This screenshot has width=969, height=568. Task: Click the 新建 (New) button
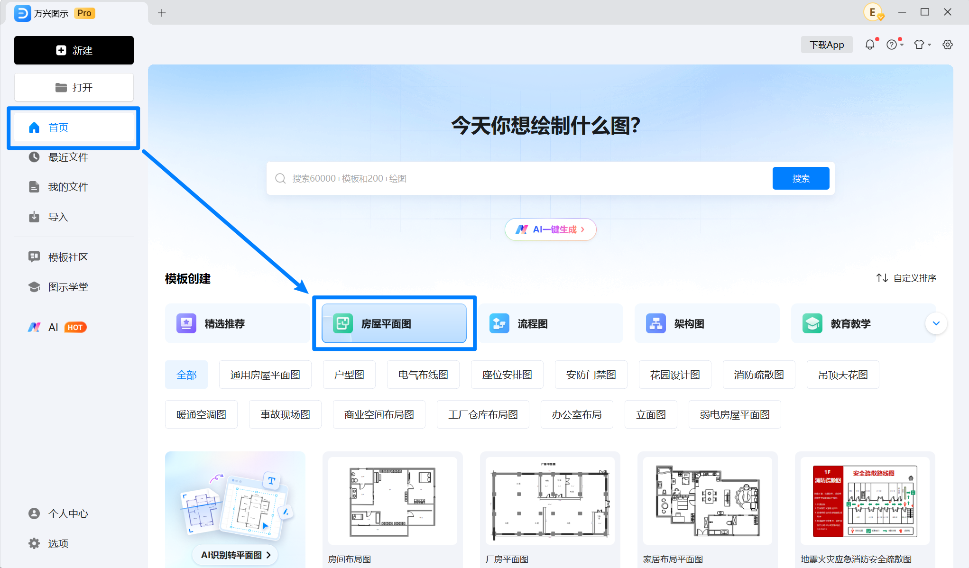pos(74,50)
